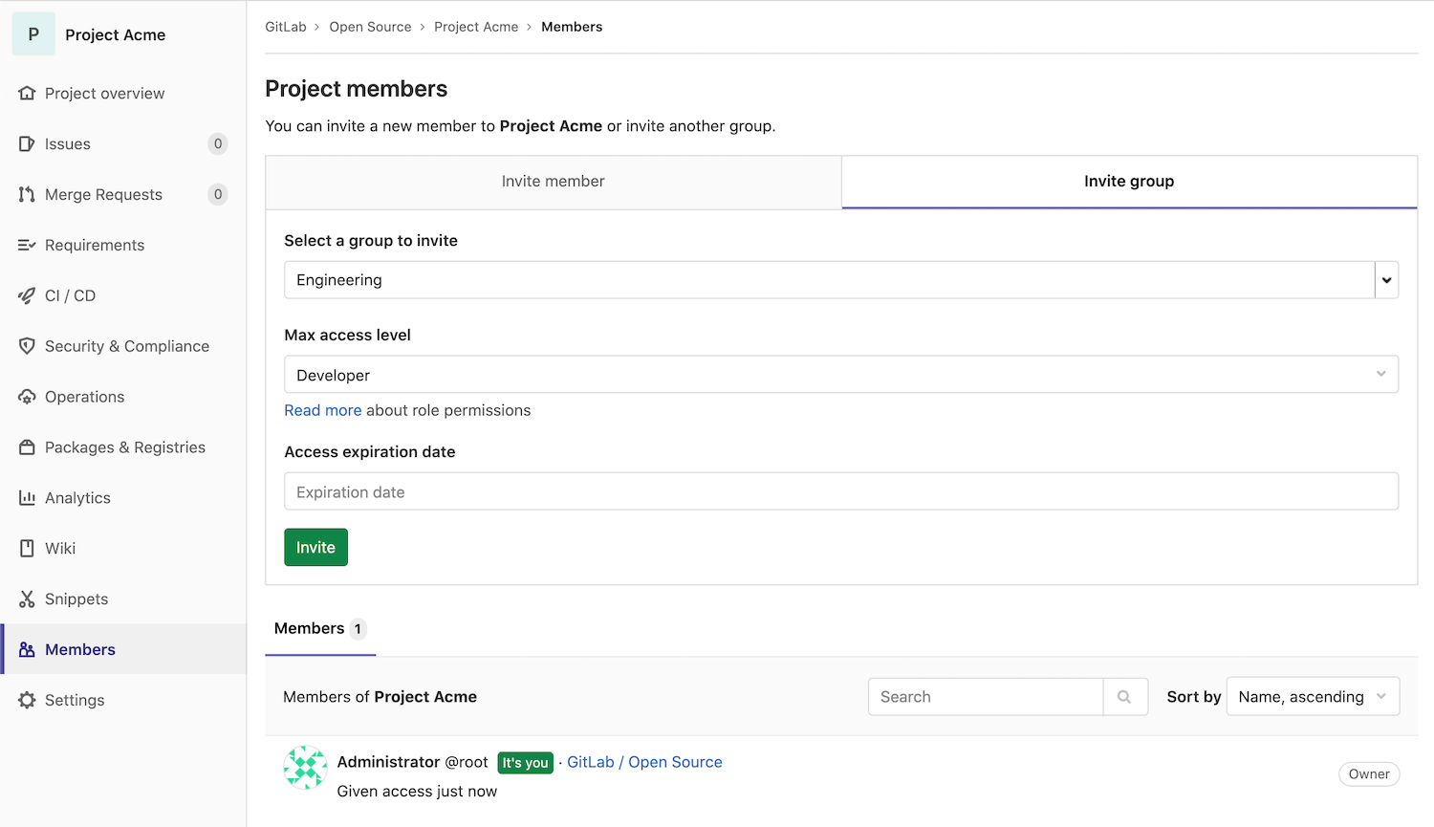
Task: Open the Read more permissions link
Action: [322, 411]
